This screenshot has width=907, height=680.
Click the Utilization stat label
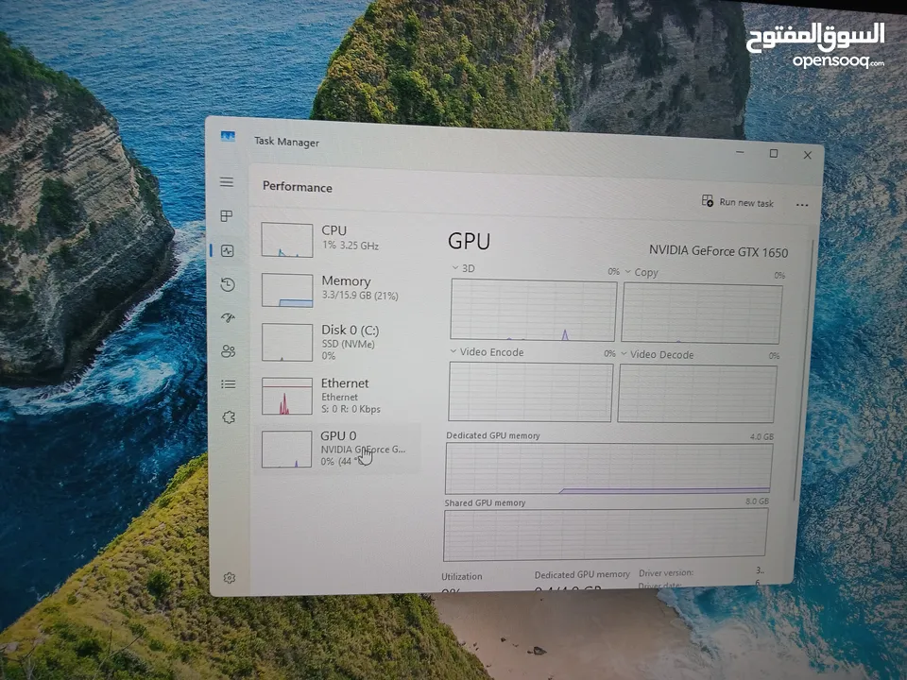(x=462, y=576)
